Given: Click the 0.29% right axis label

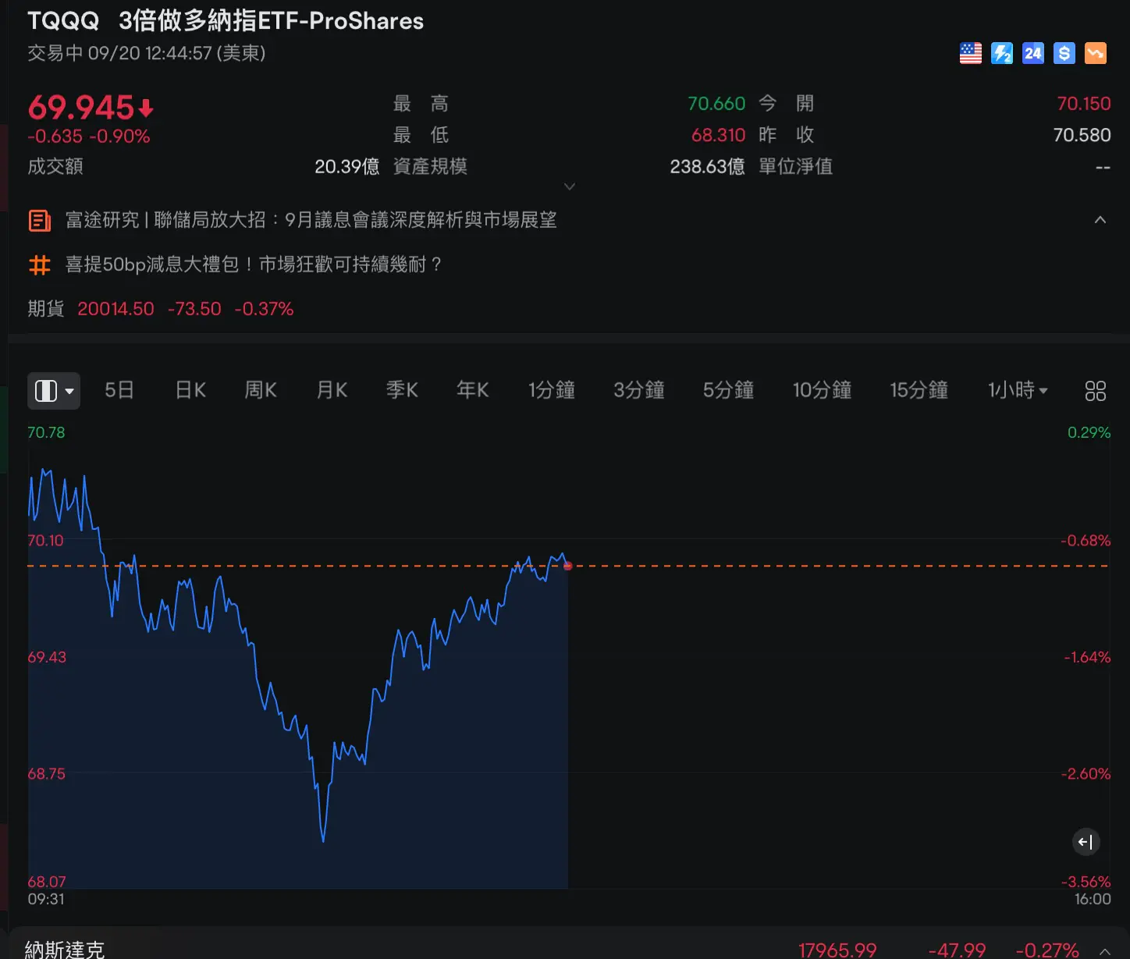Looking at the screenshot, I should point(1089,432).
